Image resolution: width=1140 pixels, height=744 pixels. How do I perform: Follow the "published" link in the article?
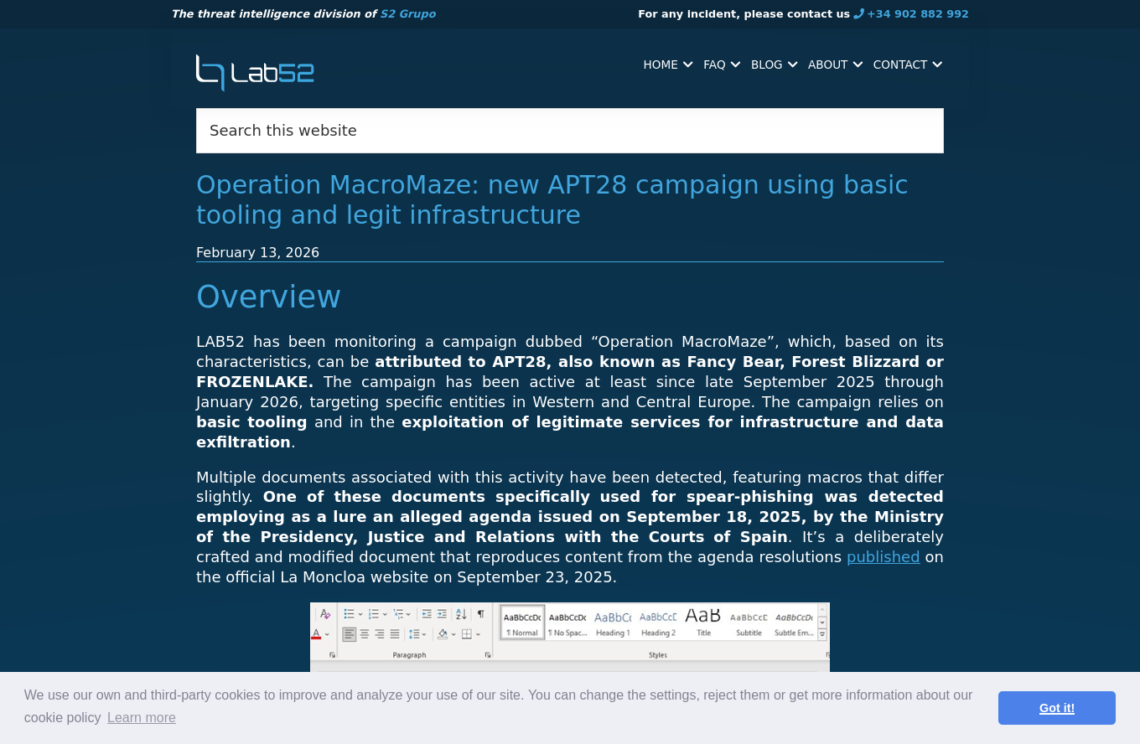(883, 557)
